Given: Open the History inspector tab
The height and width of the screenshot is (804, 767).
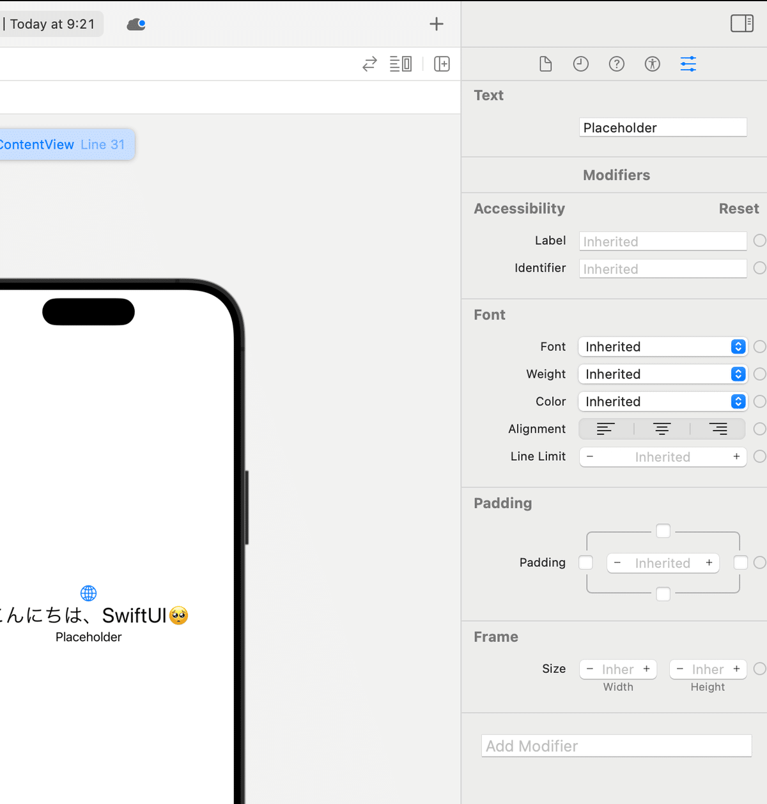Looking at the screenshot, I should (x=581, y=64).
